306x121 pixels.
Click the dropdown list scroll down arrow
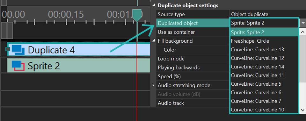(x=303, y=110)
